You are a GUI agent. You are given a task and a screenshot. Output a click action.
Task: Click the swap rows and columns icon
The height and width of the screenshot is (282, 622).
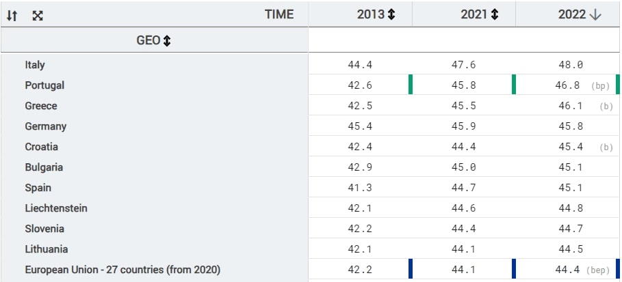tap(12, 16)
